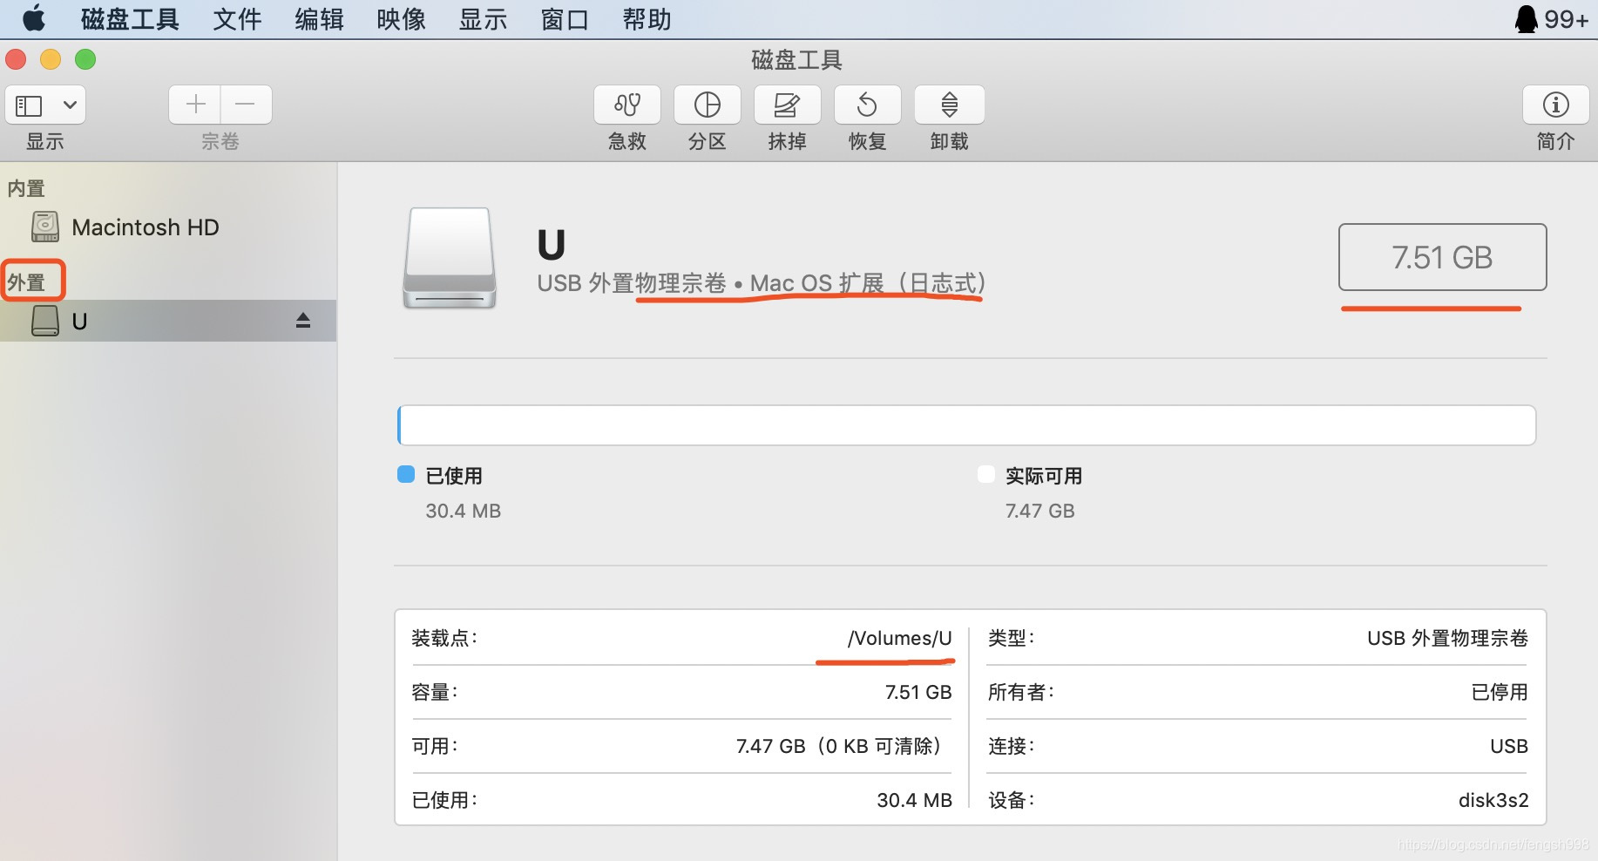Click the Macintosh HD disk icon
1598x861 pixels.
(x=45, y=227)
